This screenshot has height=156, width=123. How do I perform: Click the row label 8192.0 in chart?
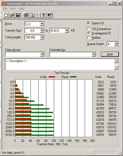10,135
